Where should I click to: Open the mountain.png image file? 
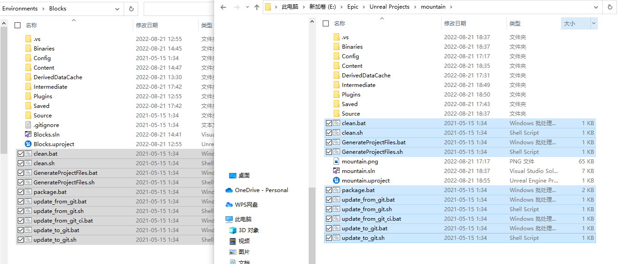(x=359, y=161)
